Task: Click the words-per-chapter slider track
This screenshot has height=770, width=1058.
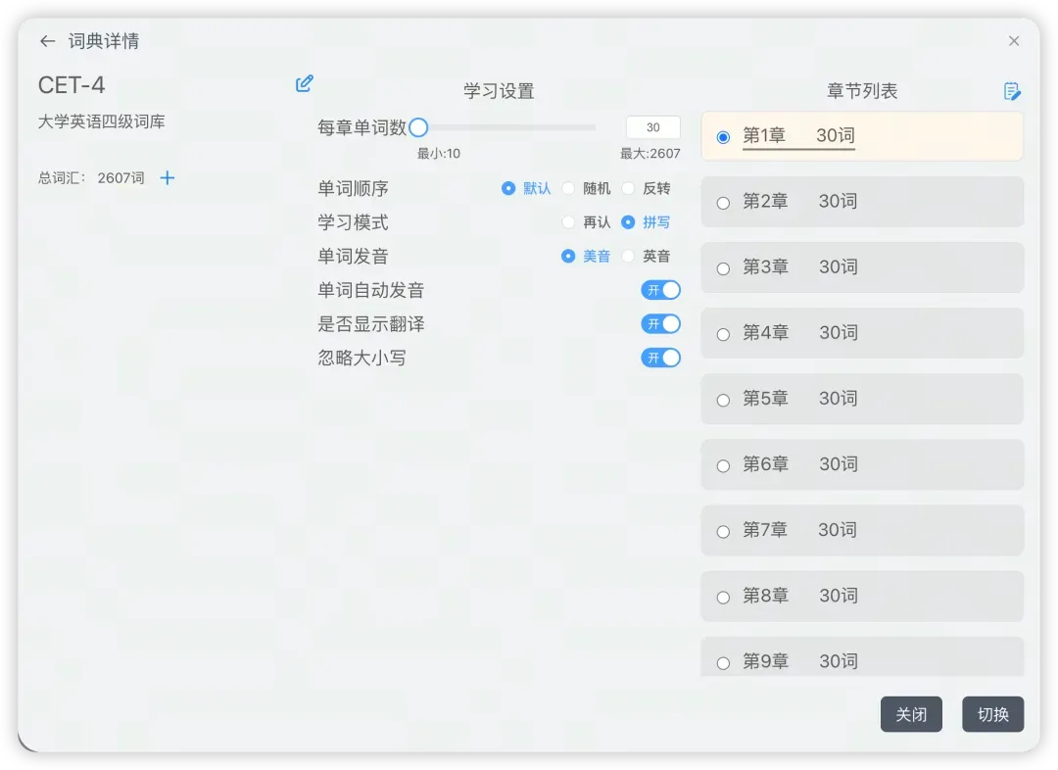Action: (506, 127)
